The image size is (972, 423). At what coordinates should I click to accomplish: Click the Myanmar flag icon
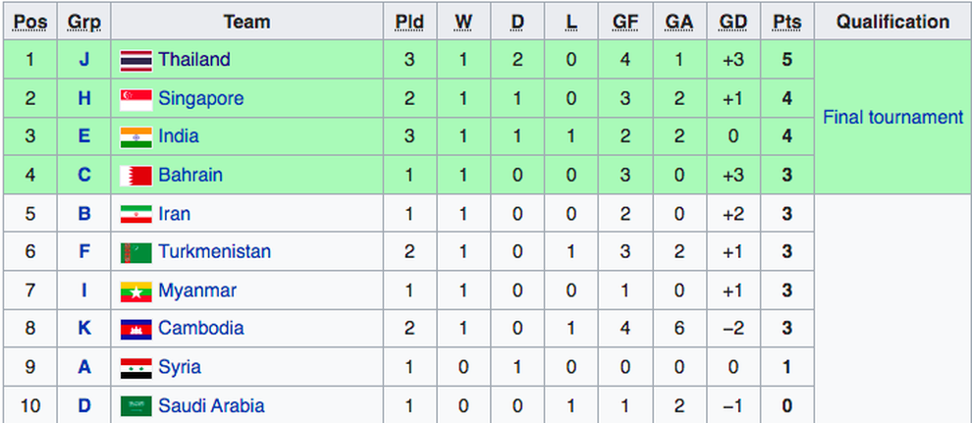[x=135, y=291]
